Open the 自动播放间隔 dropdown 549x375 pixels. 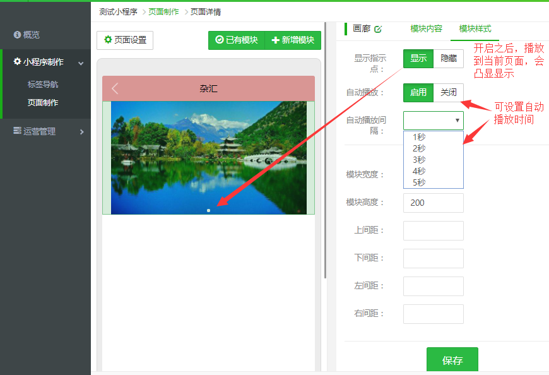pyautogui.click(x=434, y=120)
